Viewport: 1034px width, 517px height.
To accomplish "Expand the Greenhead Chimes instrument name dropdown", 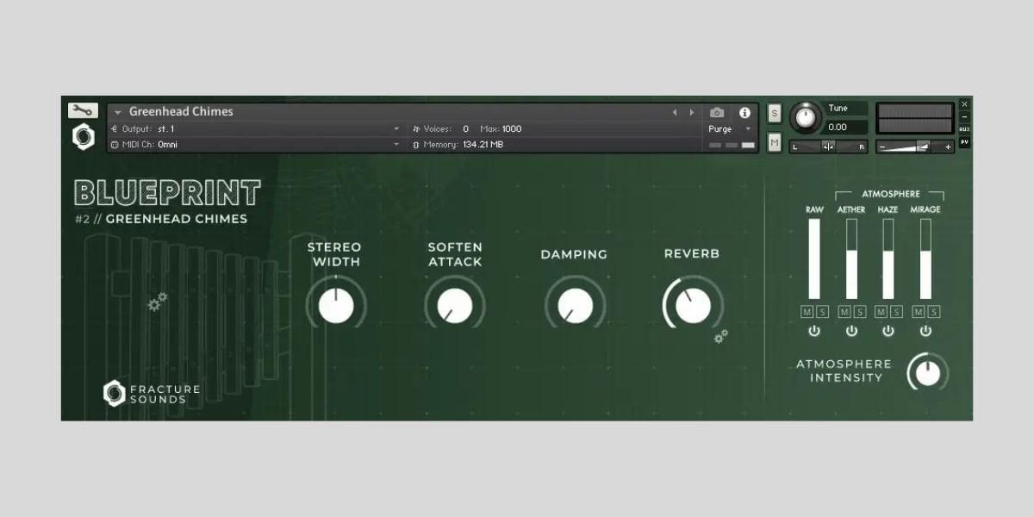I will click(118, 112).
